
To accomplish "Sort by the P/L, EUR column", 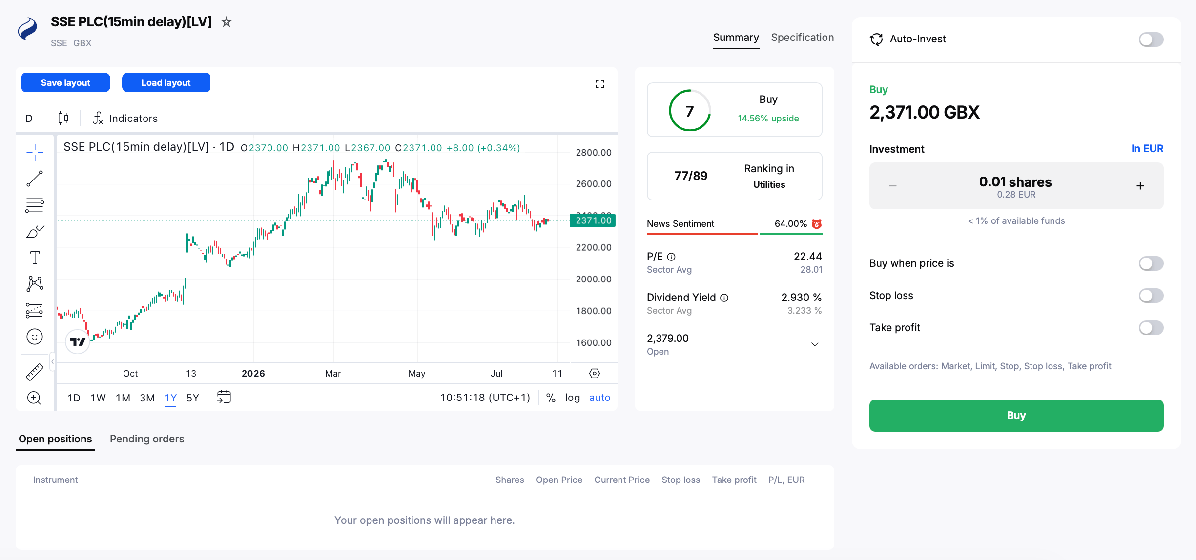I will 786,480.
